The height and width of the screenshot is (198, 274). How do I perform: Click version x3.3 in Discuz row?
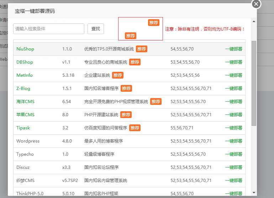pyautogui.click(x=66, y=167)
